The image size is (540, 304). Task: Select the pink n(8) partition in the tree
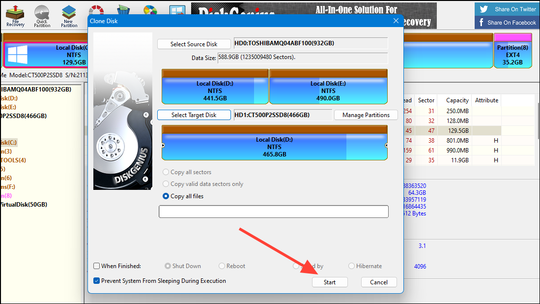coord(6,195)
